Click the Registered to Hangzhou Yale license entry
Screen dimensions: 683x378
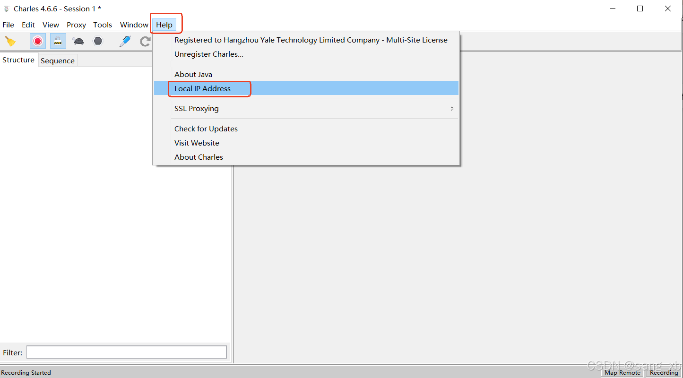click(x=306, y=40)
